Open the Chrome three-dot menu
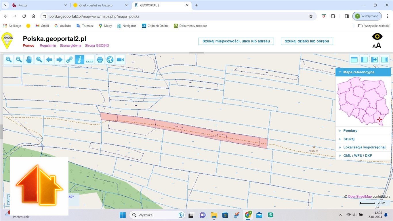This screenshot has height=221, width=393. tap(387, 16)
